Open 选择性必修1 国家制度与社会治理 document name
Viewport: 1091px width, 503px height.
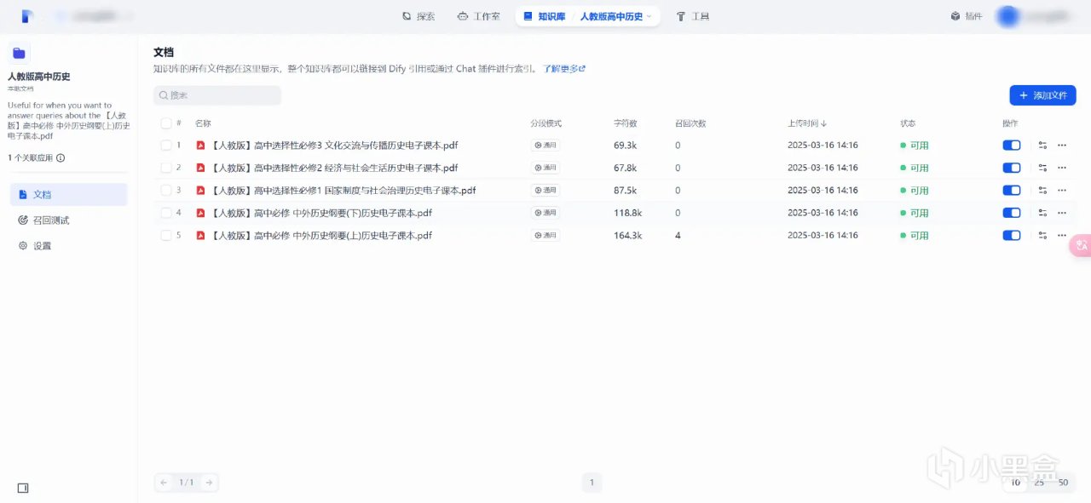pyautogui.click(x=343, y=191)
